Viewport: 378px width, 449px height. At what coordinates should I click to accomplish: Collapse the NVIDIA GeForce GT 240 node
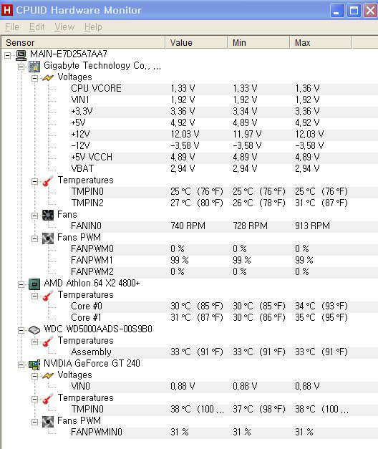(21, 364)
